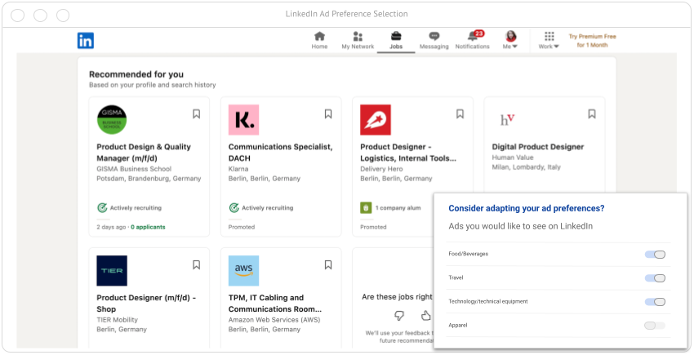Open Product Designer (m/f/d) - Shop job
The height and width of the screenshot is (355, 694).
coord(146,304)
